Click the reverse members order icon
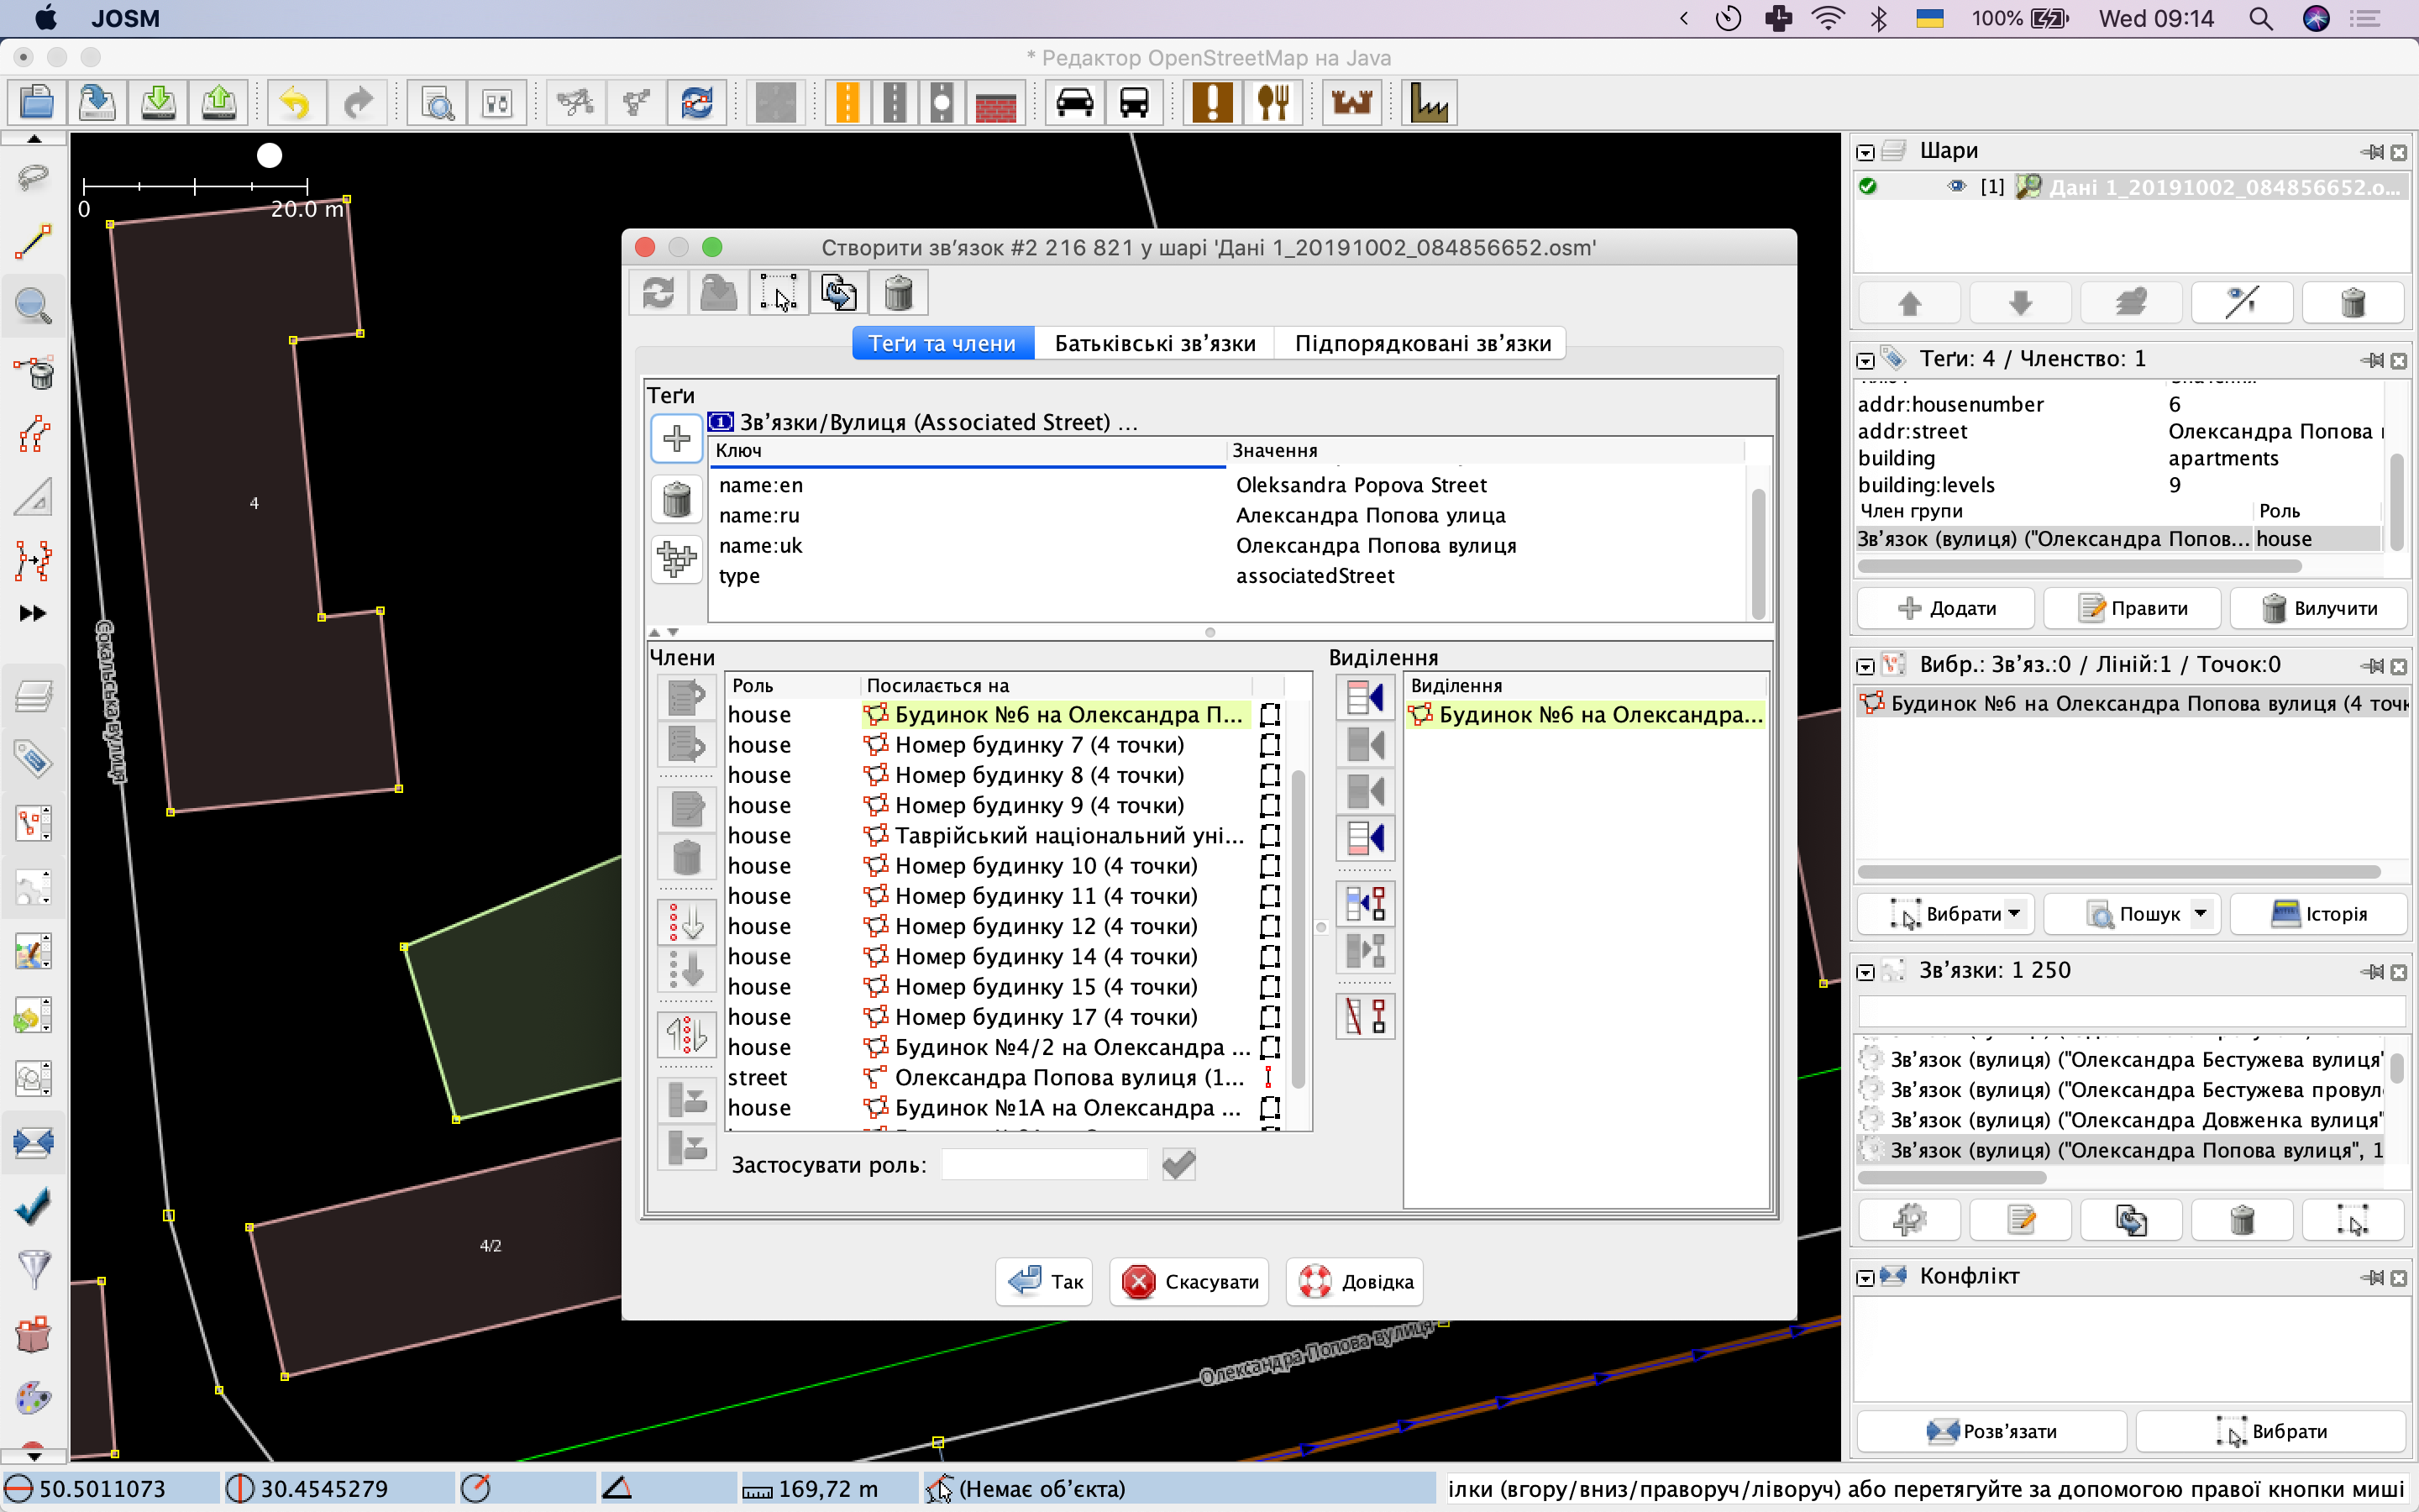Image resolution: width=2419 pixels, height=1512 pixels. (687, 1034)
